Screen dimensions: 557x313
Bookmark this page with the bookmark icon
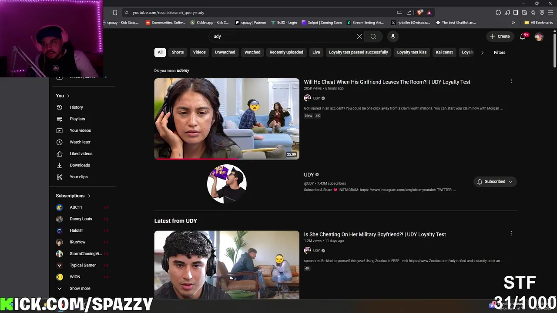(115, 13)
